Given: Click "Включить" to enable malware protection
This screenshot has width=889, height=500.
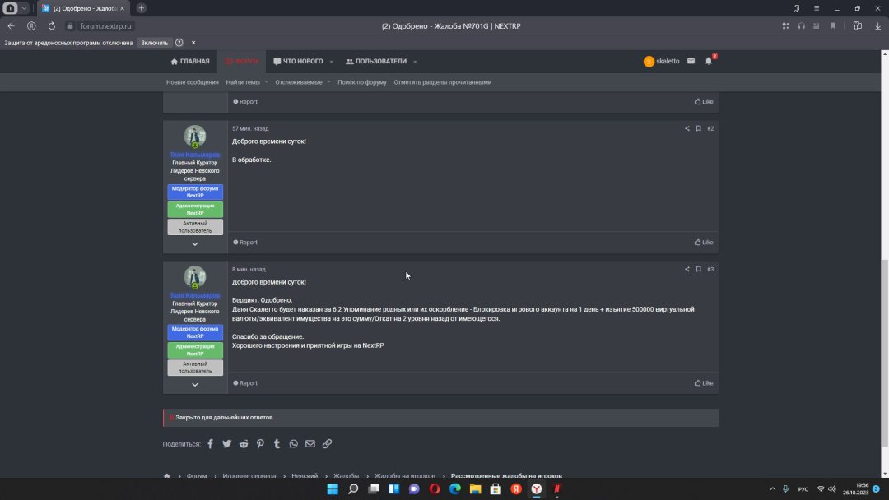Looking at the screenshot, I should click(154, 43).
